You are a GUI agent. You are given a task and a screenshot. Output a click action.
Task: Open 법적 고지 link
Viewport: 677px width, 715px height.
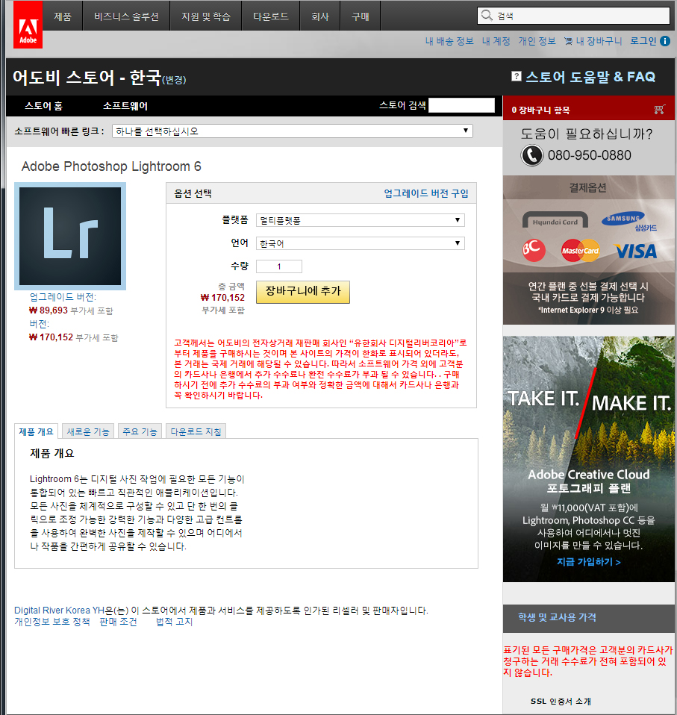pyautogui.click(x=174, y=622)
